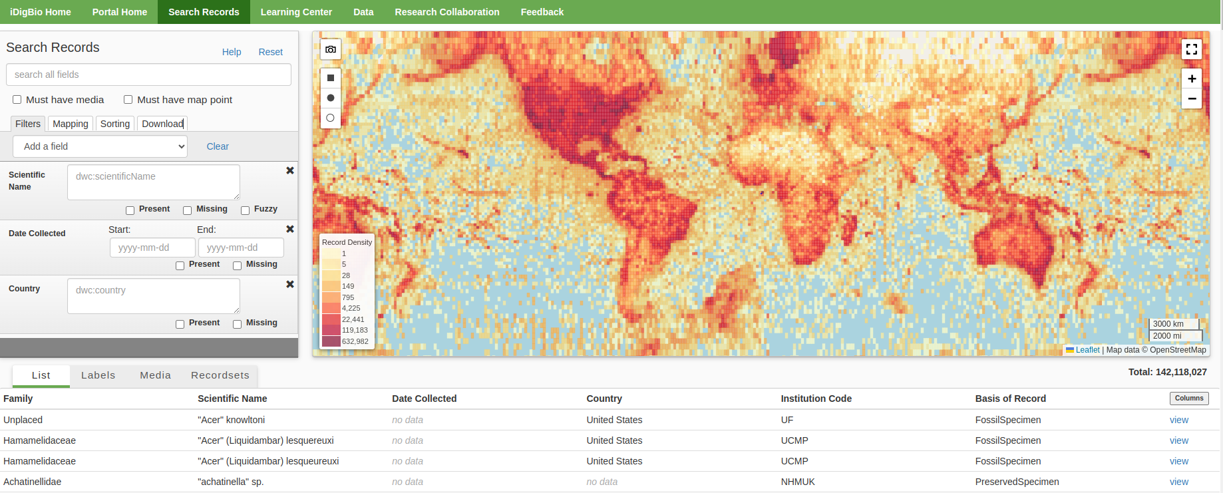Image resolution: width=1223 pixels, height=493 pixels.
Task: Select the rectangle draw tool on map
Action: click(x=331, y=78)
